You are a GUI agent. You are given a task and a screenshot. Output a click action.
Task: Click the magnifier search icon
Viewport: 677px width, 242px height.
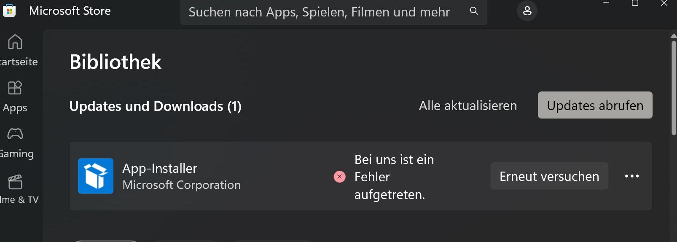(x=474, y=11)
